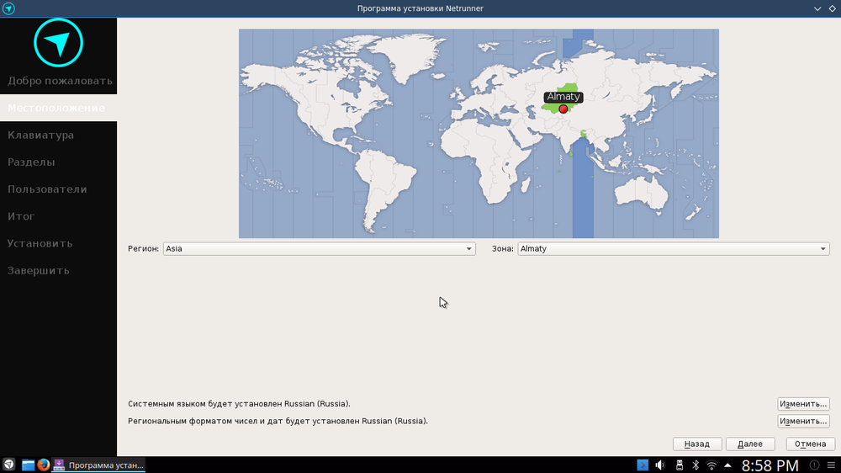The width and height of the screenshot is (841, 473).
Task: Click the red Almaty location marker
Action: click(563, 109)
